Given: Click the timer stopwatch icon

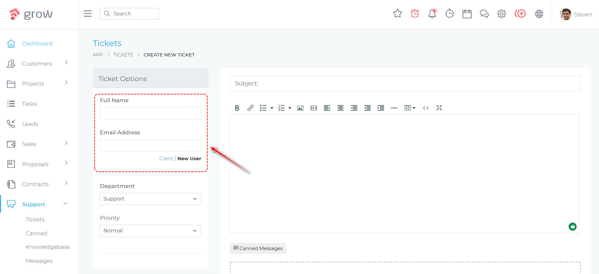Looking at the screenshot, I should coord(449,14).
